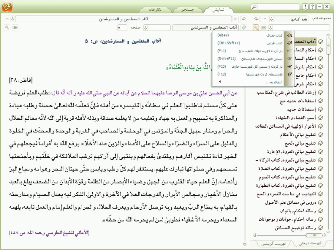Click the book icon beside تنقيح مباني الأحكام
The image size is (334, 250).
point(320,135)
